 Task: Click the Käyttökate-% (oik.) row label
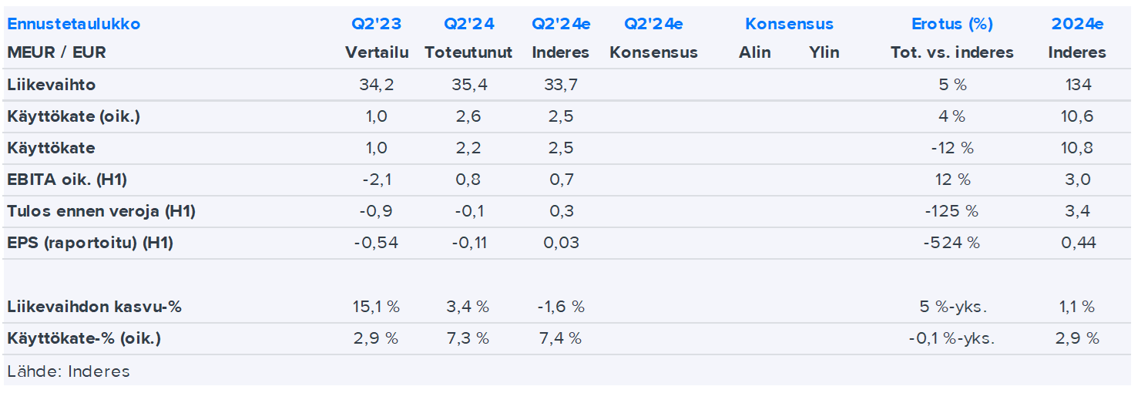tap(84, 338)
